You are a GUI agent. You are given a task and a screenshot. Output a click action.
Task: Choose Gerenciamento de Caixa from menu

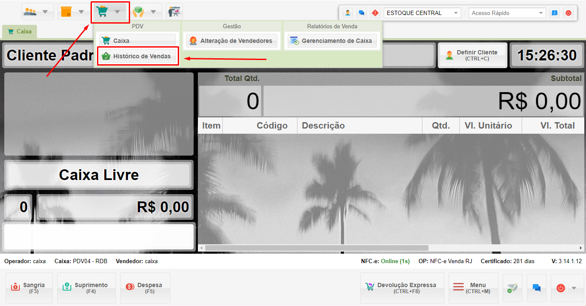(x=332, y=41)
